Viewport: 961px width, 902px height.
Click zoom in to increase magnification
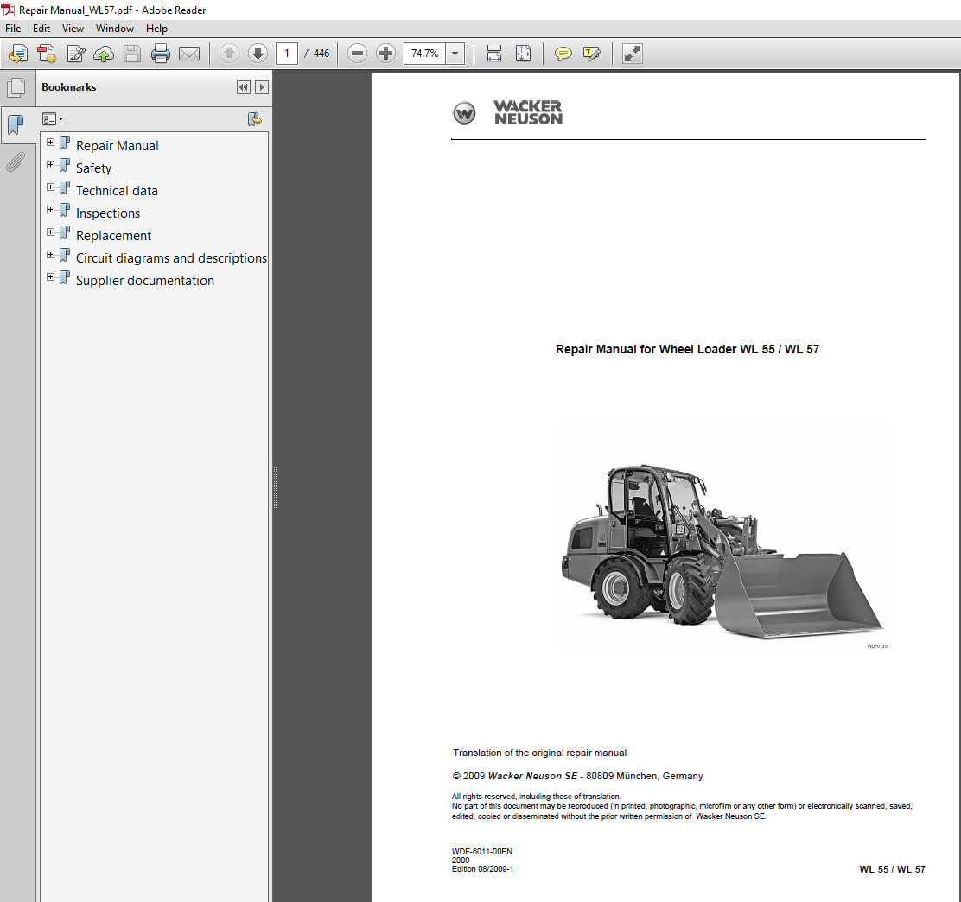click(x=385, y=53)
